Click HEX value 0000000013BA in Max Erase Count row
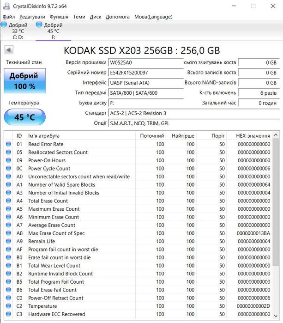This screenshot has height=323, width=283. click(253, 233)
